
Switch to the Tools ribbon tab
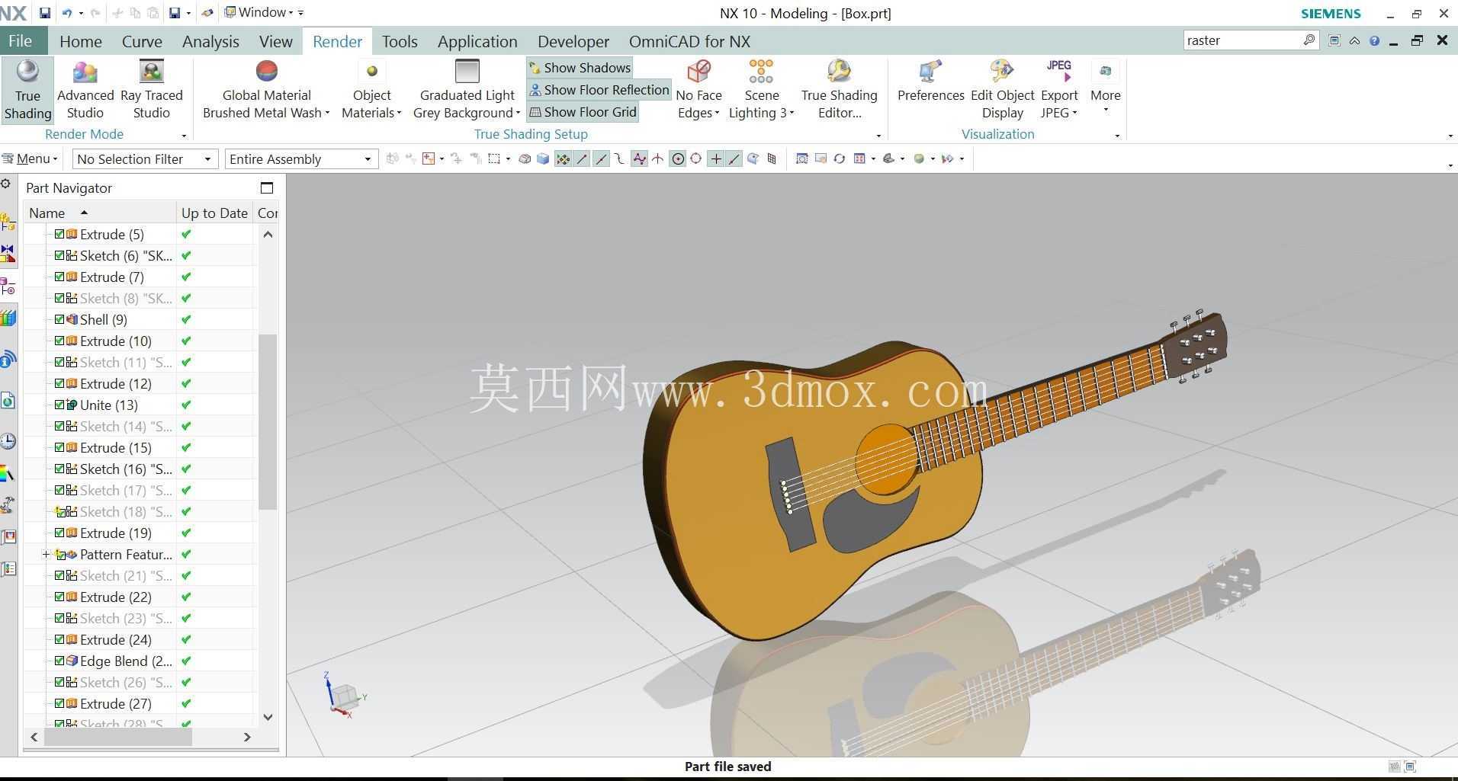click(x=400, y=41)
